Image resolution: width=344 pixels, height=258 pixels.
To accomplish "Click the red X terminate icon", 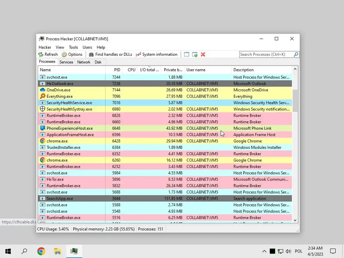I will coord(203,54).
